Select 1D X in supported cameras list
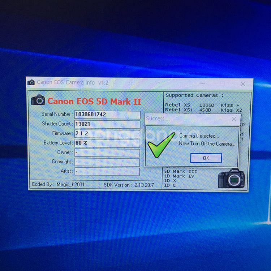The height and width of the screenshot is (271, 271). tap(170, 180)
